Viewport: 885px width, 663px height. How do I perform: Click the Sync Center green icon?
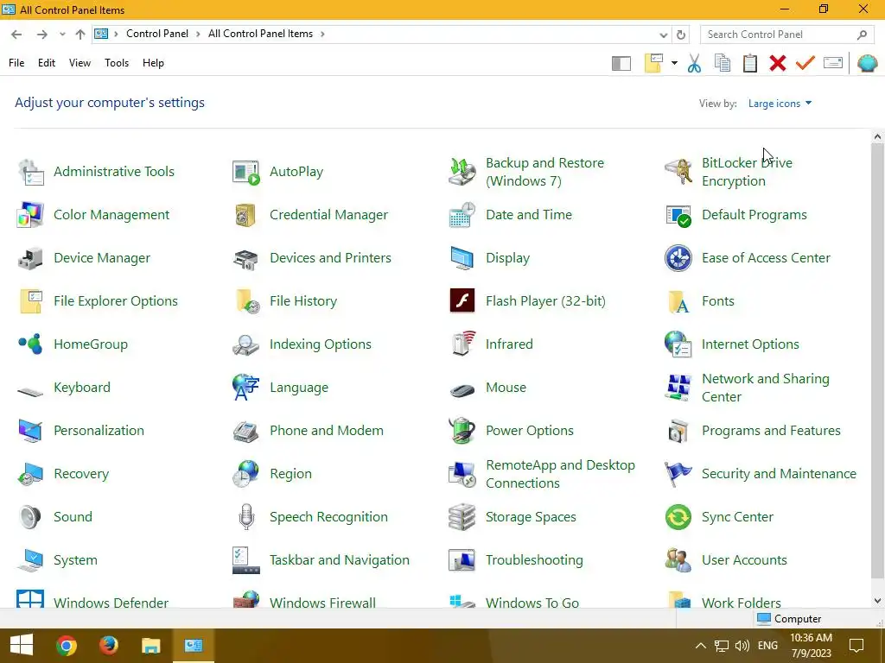coord(678,517)
